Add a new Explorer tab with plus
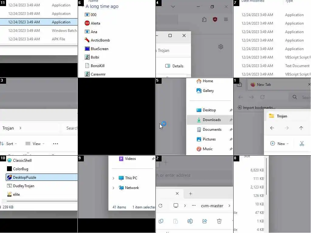Viewport: 311px width, 233px height. (190, 194)
